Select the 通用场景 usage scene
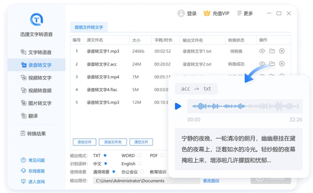313x193 pixels. (114, 172)
